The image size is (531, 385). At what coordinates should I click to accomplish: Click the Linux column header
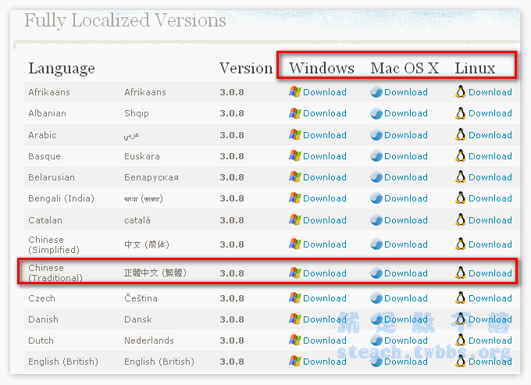click(475, 68)
